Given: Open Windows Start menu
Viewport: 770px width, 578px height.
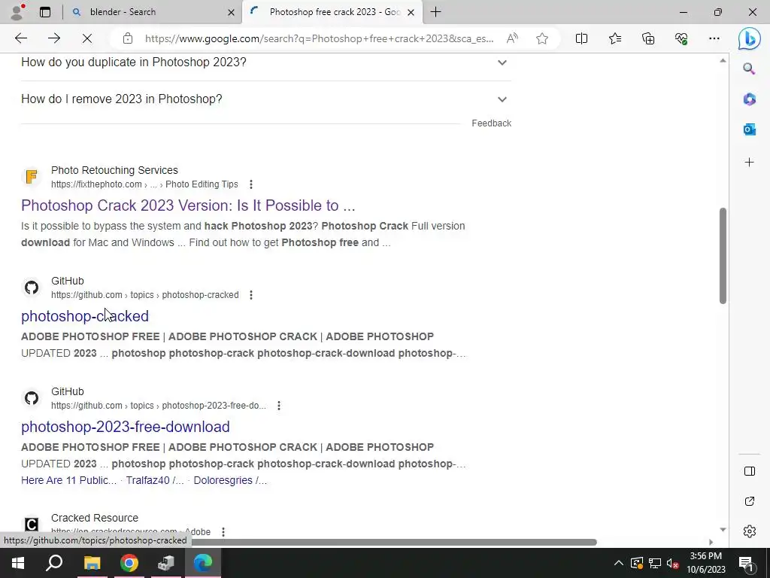Looking at the screenshot, I should pos(18,563).
